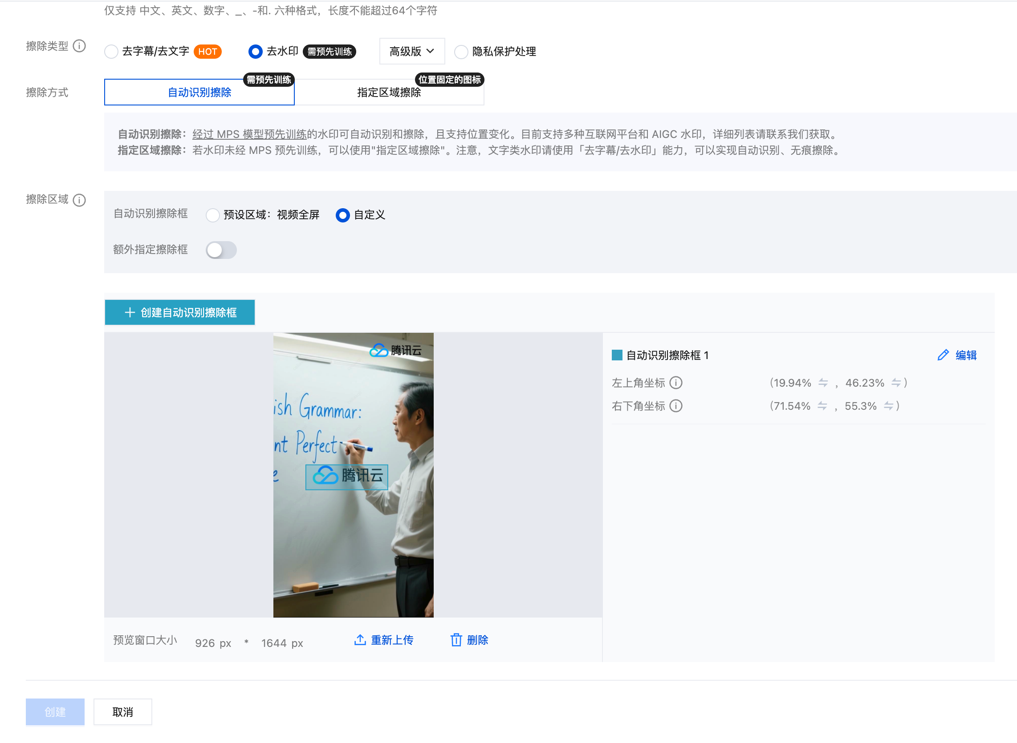
Task: Click swap icon after 71.54%
Action: coord(822,406)
